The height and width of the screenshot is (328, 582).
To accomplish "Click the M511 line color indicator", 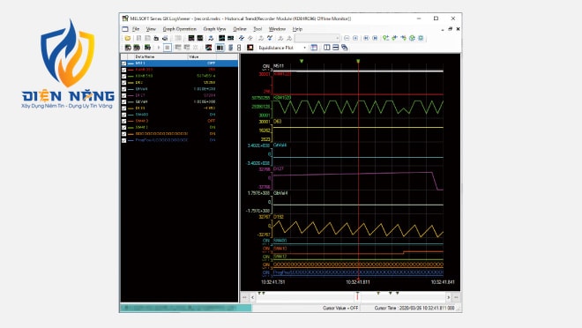I will pyautogui.click(x=131, y=63).
